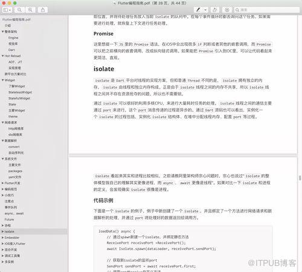Screen dimensions: 302x272
Task: Click the 代码示例 heading in the page
Action: [x=103, y=200]
